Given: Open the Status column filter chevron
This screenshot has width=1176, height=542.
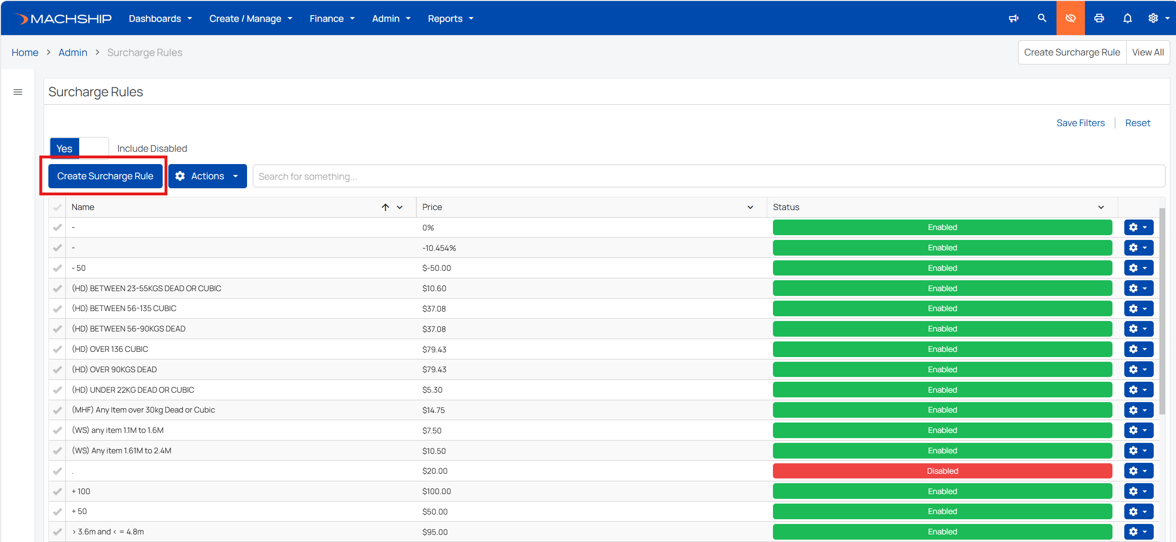Looking at the screenshot, I should [1101, 207].
